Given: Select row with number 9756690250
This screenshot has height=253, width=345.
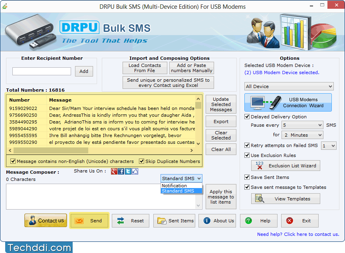Looking at the screenshot, I should [x=101, y=115].
